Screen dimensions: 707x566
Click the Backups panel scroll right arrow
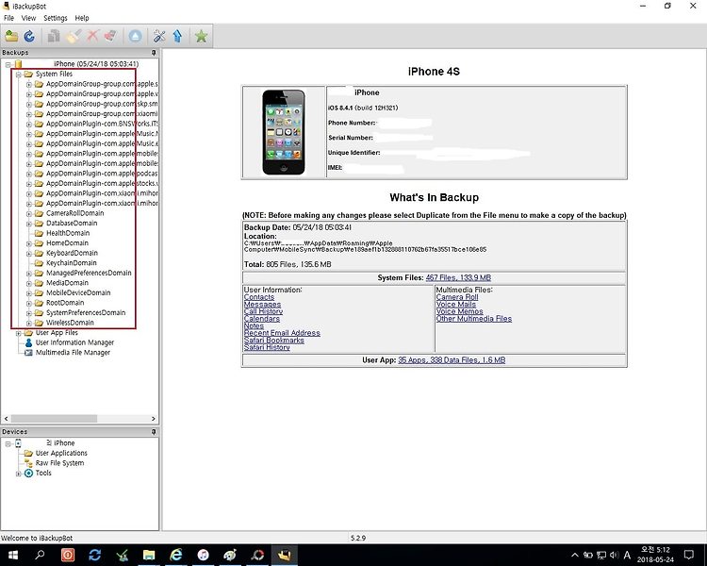pyautogui.click(x=154, y=419)
